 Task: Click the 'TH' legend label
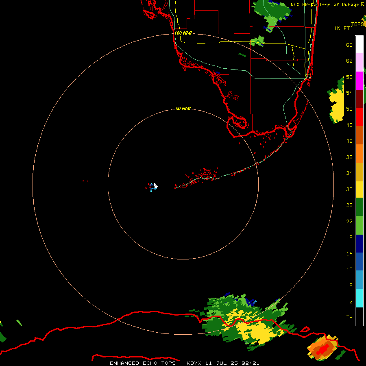click(349, 317)
